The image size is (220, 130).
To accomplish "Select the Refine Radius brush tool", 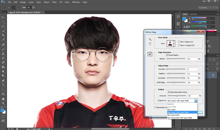I will tap(150, 54).
